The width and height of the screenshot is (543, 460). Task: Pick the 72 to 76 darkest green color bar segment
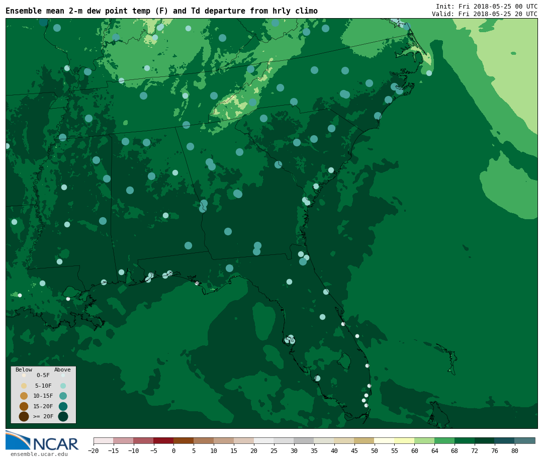pos(485,440)
